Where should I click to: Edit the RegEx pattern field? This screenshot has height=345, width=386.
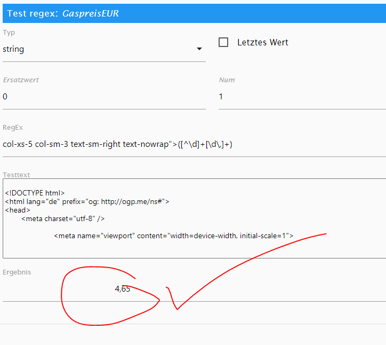pyautogui.click(x=194, y=144)
